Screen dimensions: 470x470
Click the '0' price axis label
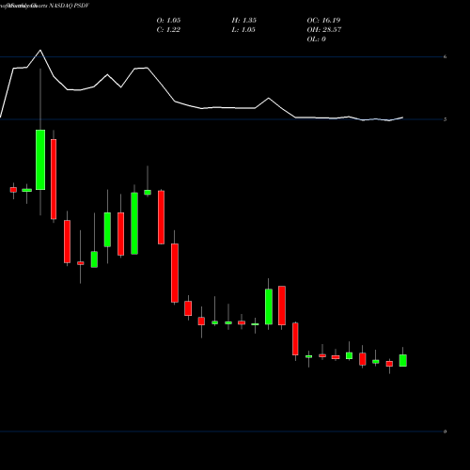tap(445, 431)
